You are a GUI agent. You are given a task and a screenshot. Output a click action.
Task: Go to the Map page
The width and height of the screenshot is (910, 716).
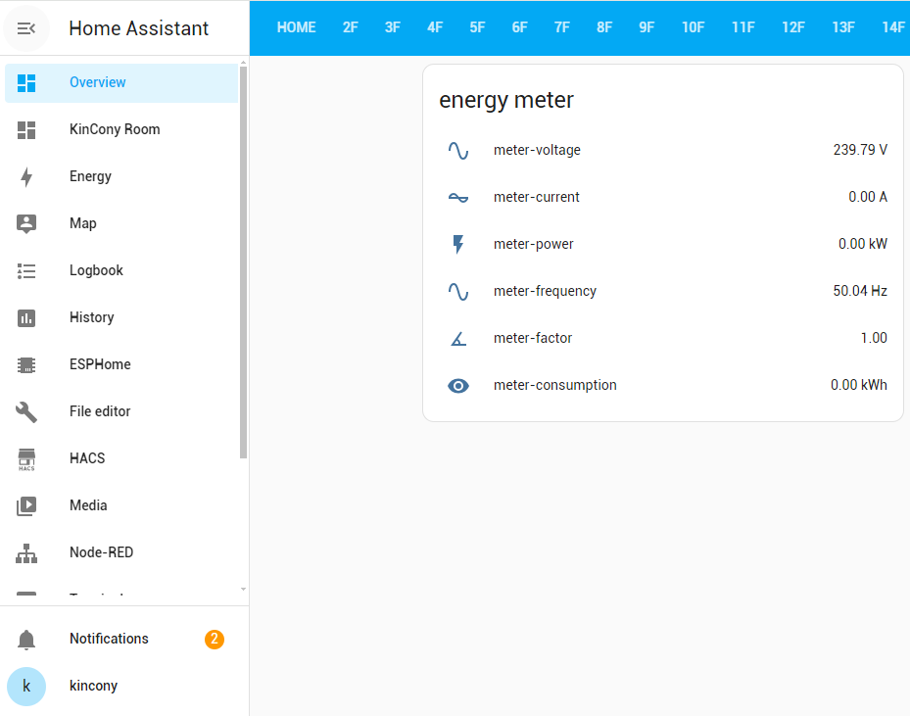(83, 223)
